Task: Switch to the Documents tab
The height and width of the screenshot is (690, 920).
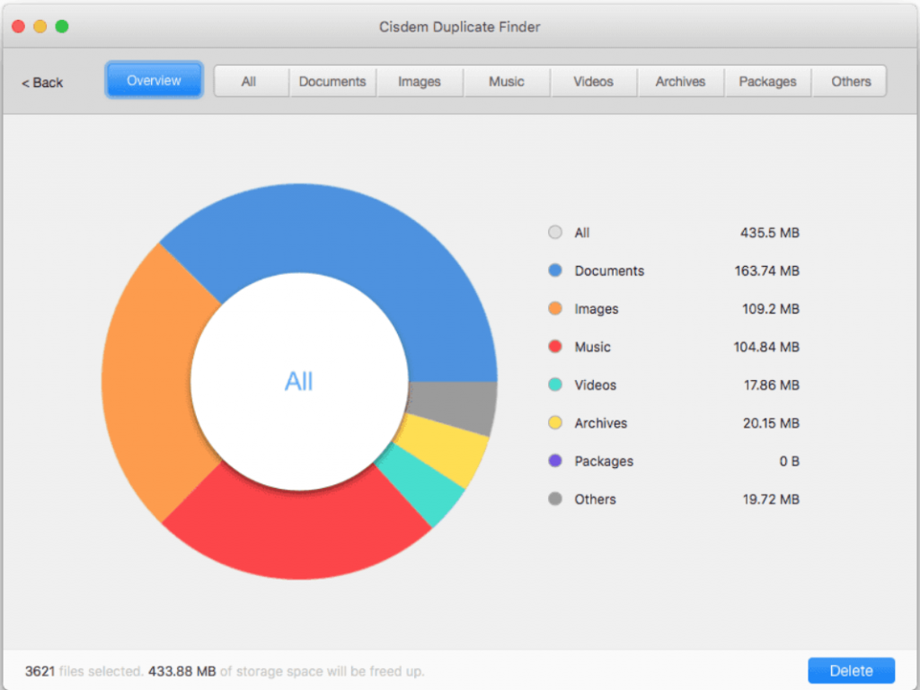Action: (x=332, y=81)
